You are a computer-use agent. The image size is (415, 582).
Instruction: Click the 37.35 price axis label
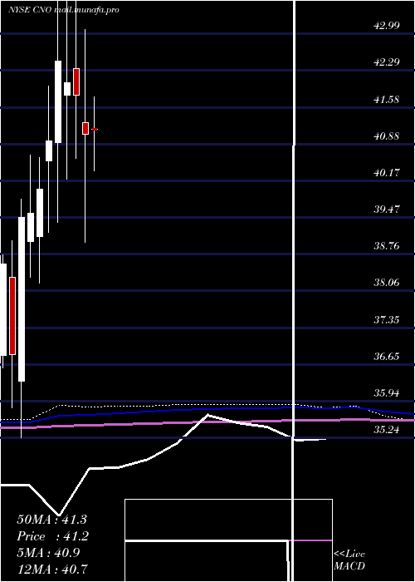point(387,319)
